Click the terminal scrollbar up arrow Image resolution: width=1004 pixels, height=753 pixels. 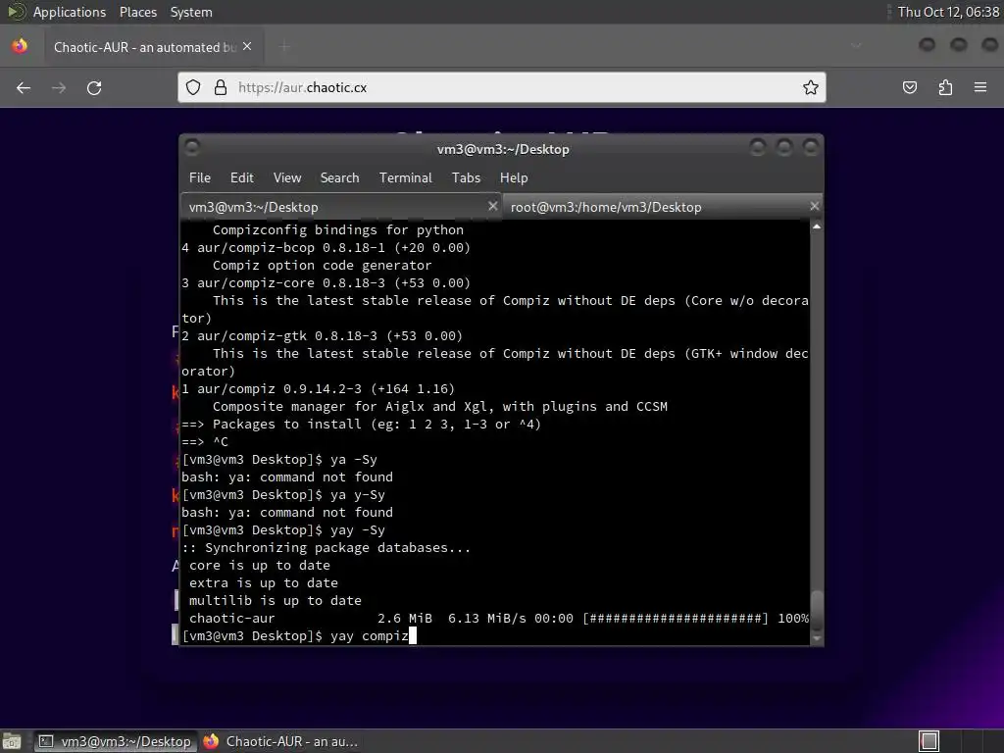pyautogui.click(x=817, y=226)
